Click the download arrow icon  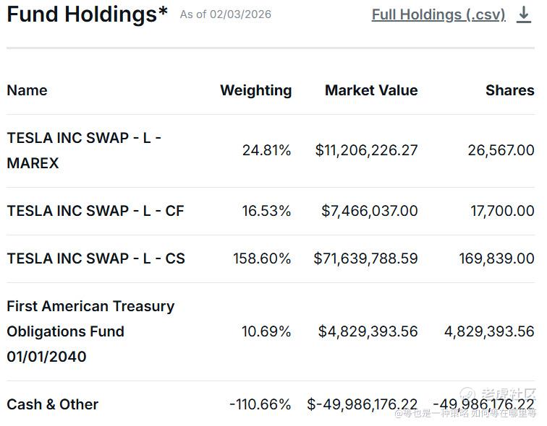click(x=524, y=14)
